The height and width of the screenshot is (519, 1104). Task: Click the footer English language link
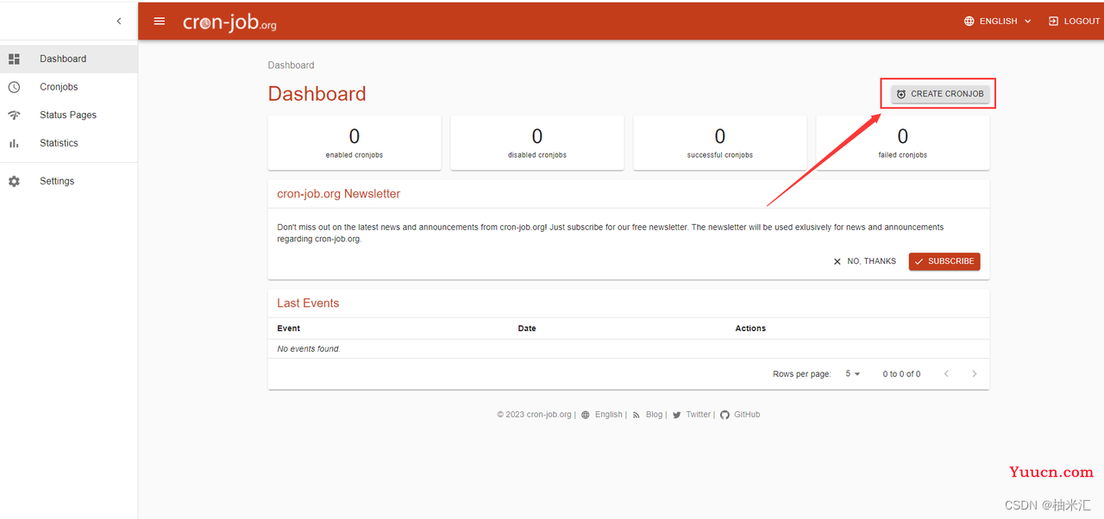click(608, 415)
